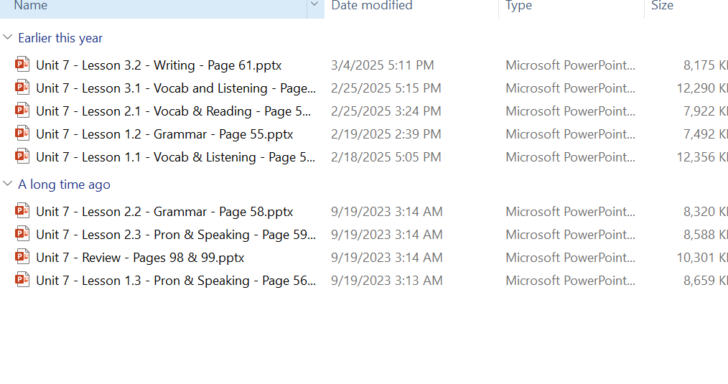Click the PowerPoint icon for Lesson 3.2 Writing
The height and width of the screenshot is (384, 728).
(22, 65)
